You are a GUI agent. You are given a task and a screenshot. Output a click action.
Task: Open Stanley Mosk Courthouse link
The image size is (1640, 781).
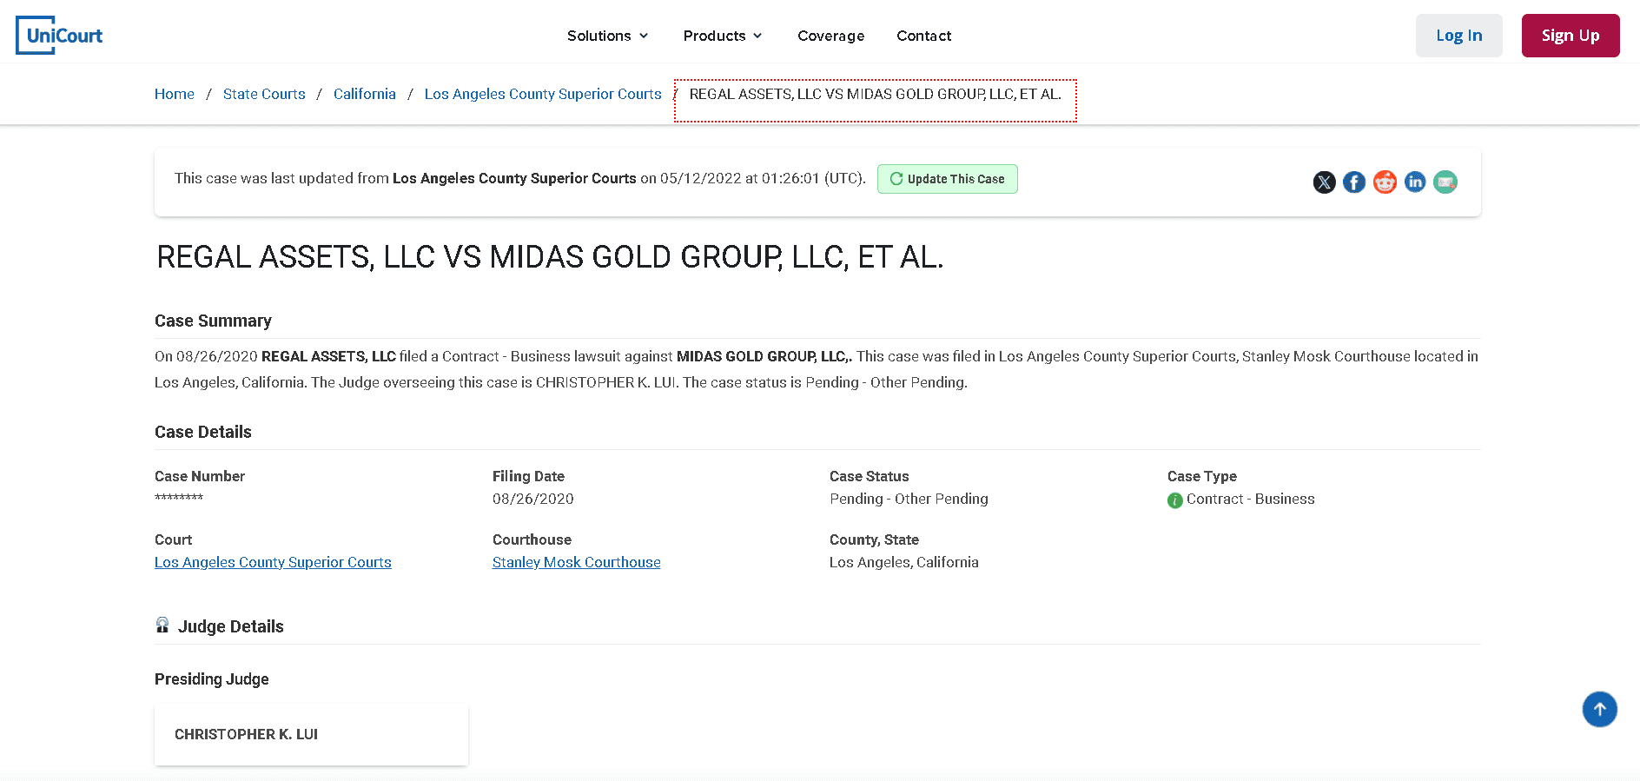pyautogui.click(x=577, y=562)
